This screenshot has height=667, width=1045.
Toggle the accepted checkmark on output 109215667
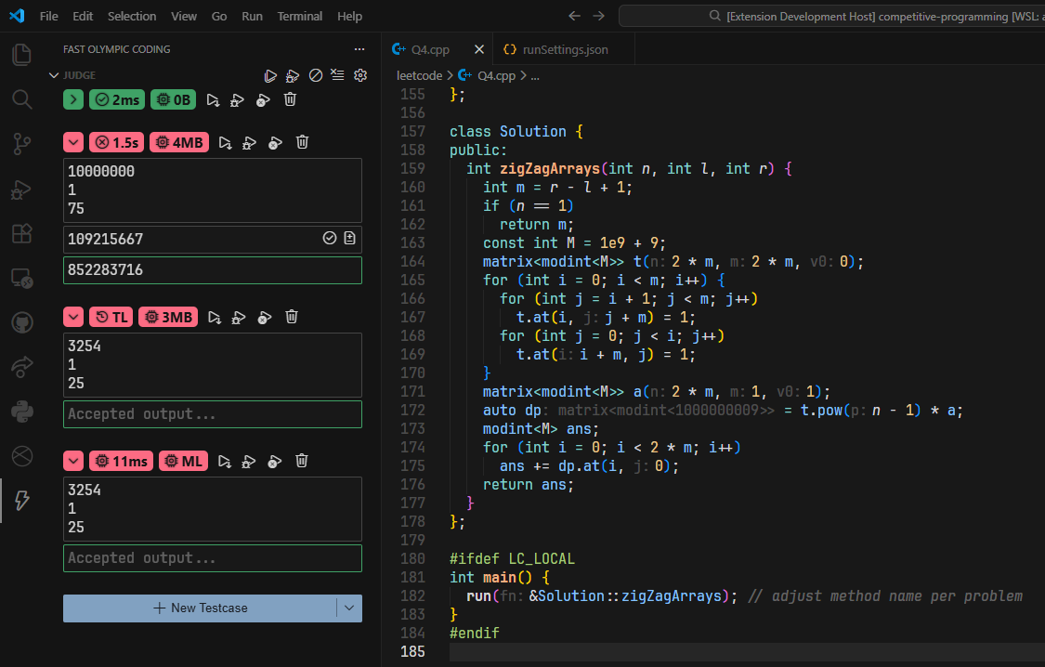[x=330, y=238]
